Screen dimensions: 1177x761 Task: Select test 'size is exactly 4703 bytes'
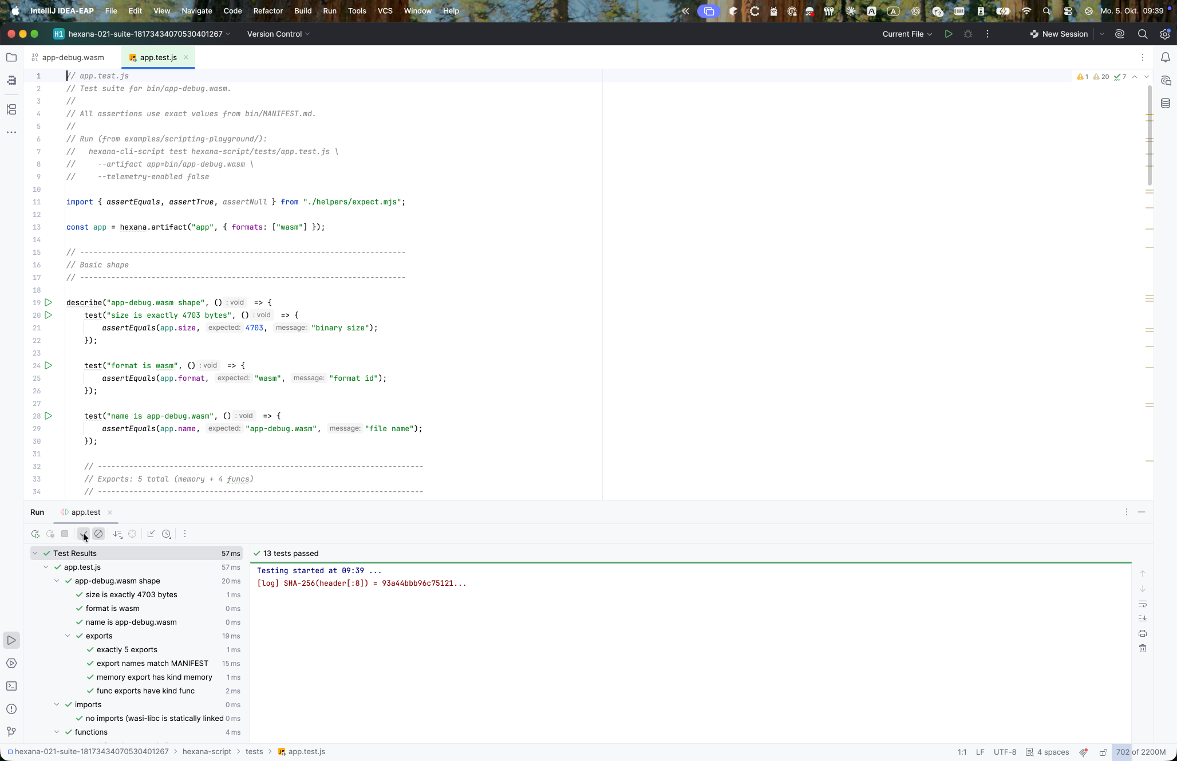131,594
